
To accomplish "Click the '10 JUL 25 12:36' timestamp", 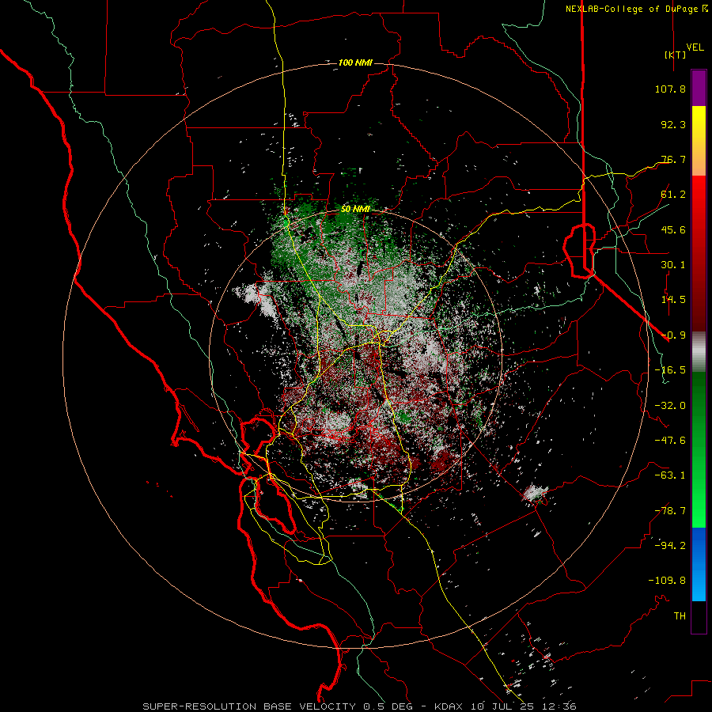I will (523, 706).
